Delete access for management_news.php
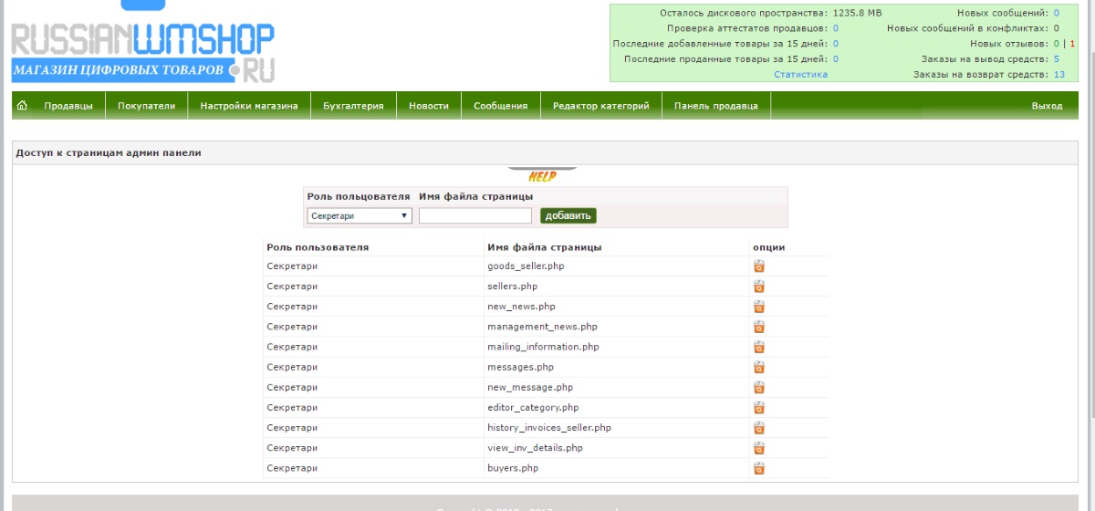The height and width of the screenshot is (511, 1095). point(758,327)
